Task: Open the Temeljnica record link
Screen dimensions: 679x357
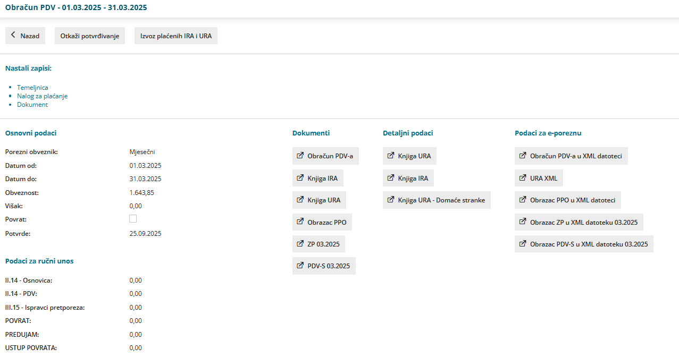Action: [x=32, y=88]
